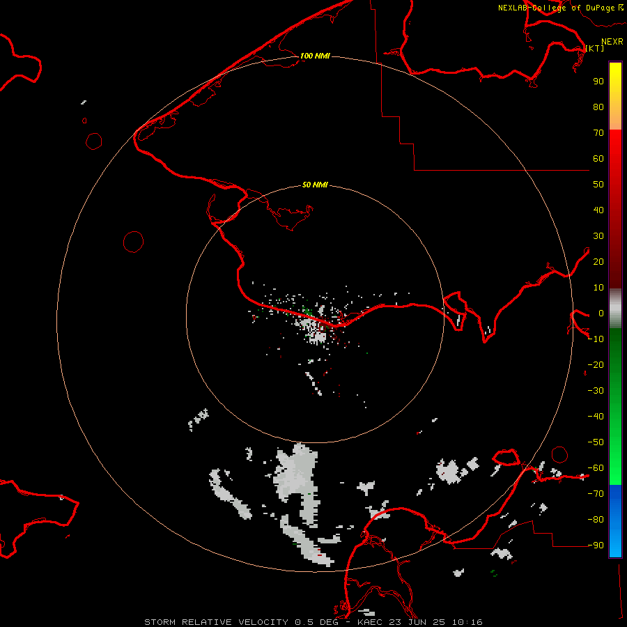This screenshot has height=627, width=627.
Task: Click the -50 value on the color scale
Action: tap(596, 442)
